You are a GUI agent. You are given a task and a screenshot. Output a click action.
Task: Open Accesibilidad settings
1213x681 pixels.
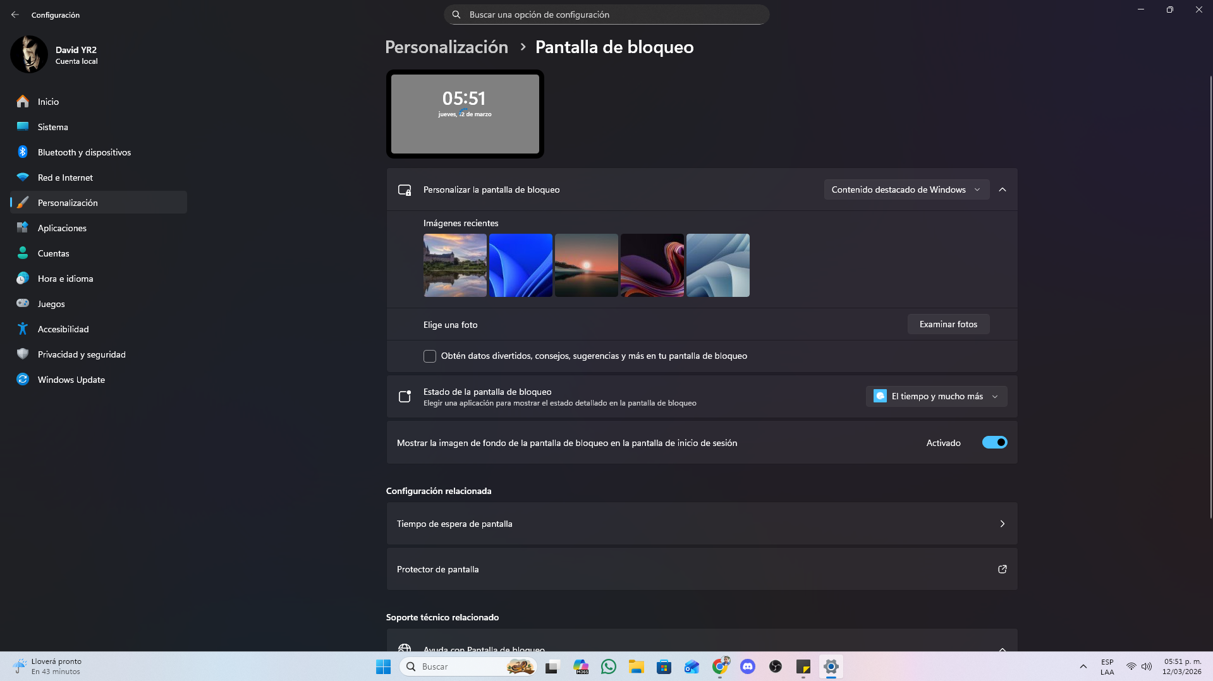(x=99, y=329)
